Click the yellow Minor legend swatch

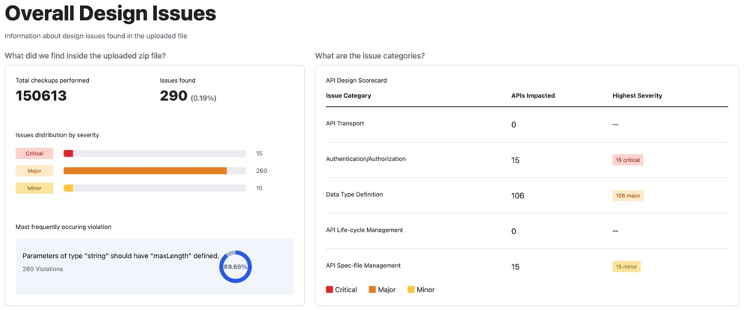coord(411,290)
